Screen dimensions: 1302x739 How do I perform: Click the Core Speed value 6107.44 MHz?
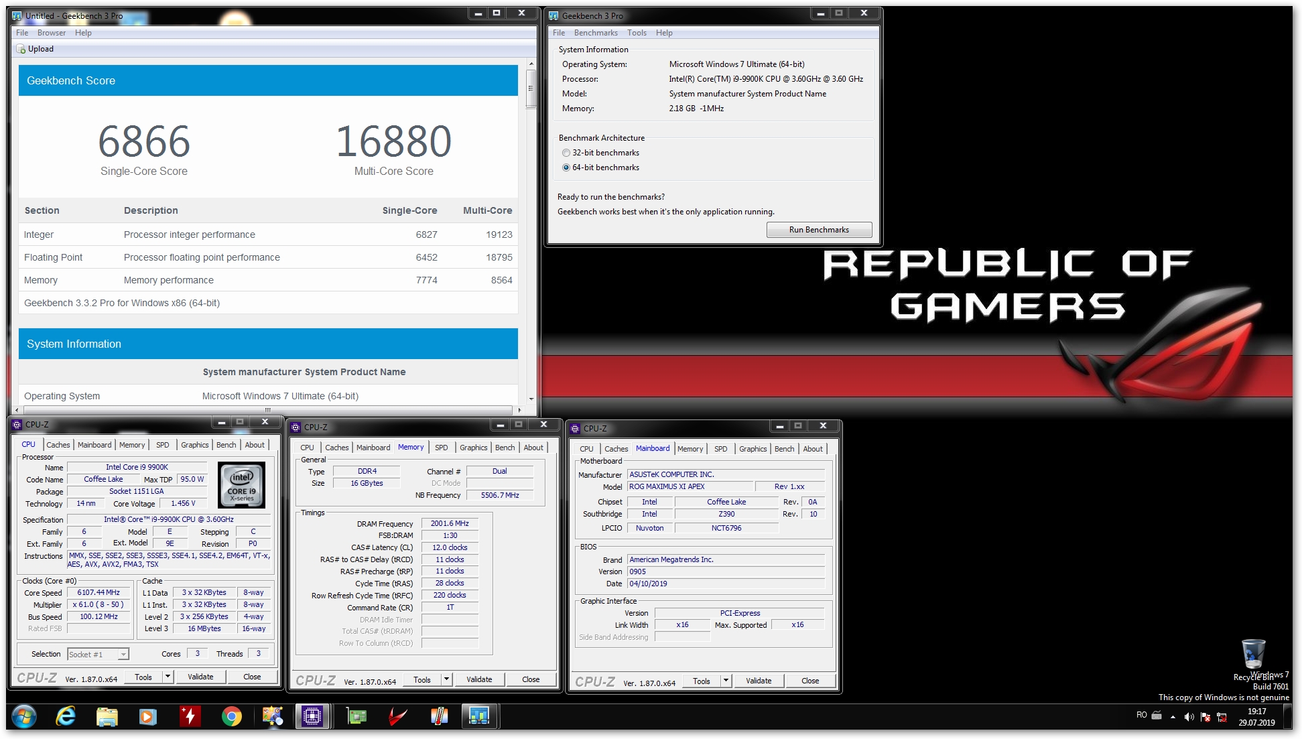coord(99,593)
